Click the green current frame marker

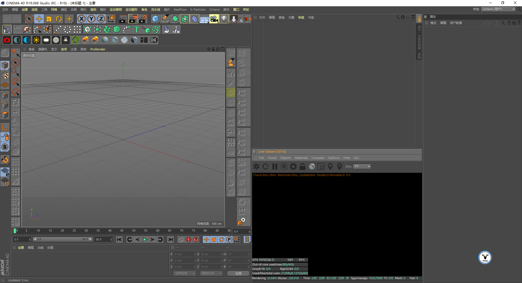15,231
